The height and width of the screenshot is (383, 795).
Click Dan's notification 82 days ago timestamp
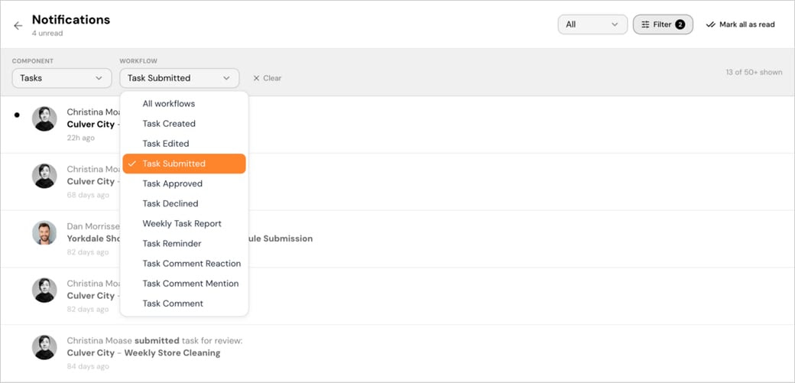pyautogui.click(x=88, y=252)
